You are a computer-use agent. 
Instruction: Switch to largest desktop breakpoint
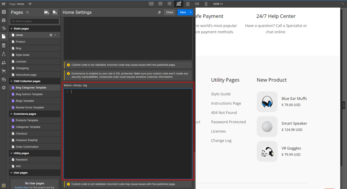[151, 4]
